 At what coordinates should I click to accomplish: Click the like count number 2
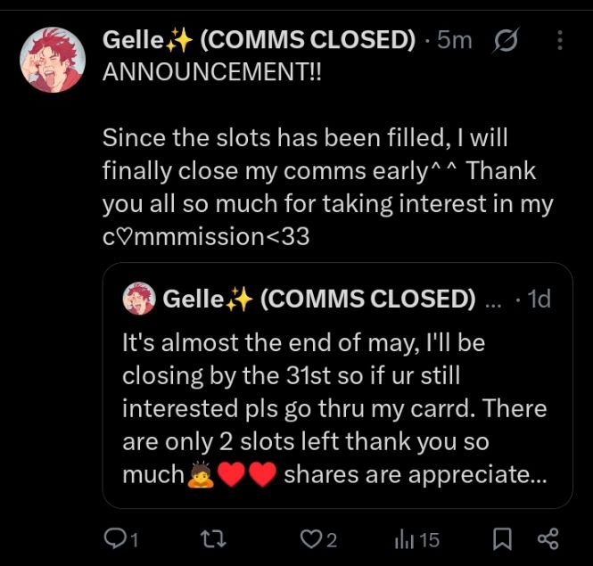[x=331, y=539]
